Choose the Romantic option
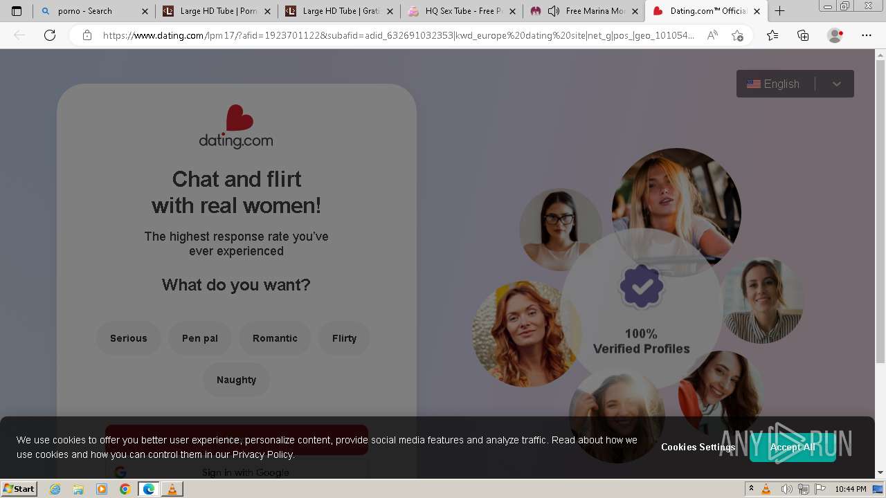Image resolution: width=886 pixels, height=498 pixels. click(x=275, y=338)
